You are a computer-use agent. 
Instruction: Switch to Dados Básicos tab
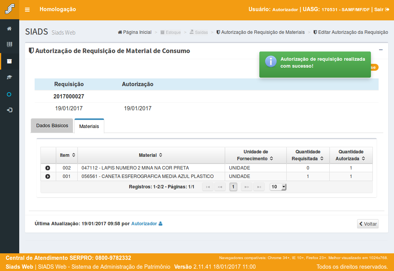point(52,126)
